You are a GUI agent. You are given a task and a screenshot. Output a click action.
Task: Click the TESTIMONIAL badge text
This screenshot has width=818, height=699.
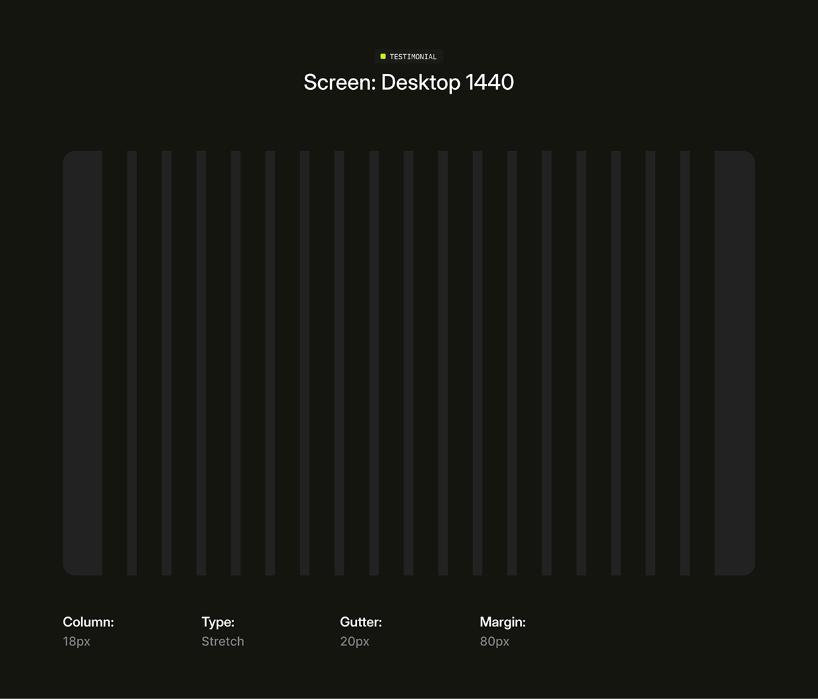coord(413,57)
